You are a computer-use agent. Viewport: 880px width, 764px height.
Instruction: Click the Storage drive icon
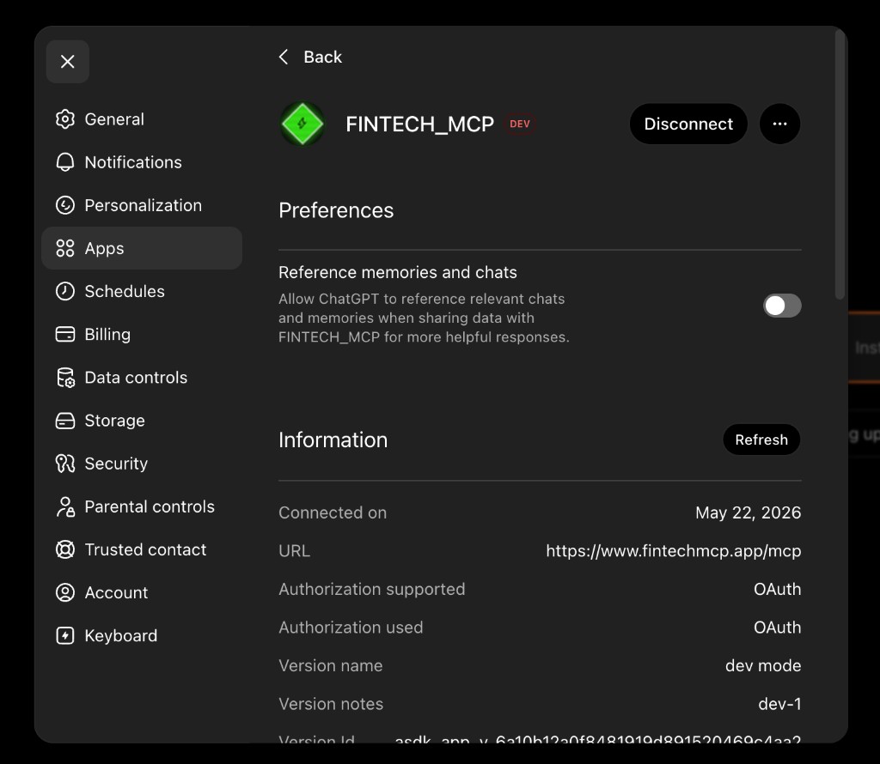pyautogui.click(x=65, y=421)
